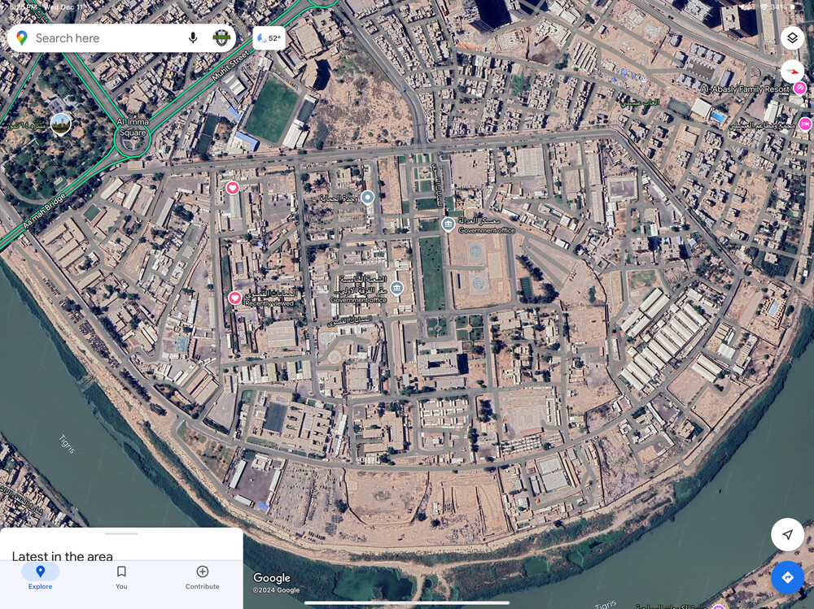Select saved heart pin near Recently viewed label
Image resolution: width=814 pixels, height=609 pixels.
point(234,298)
